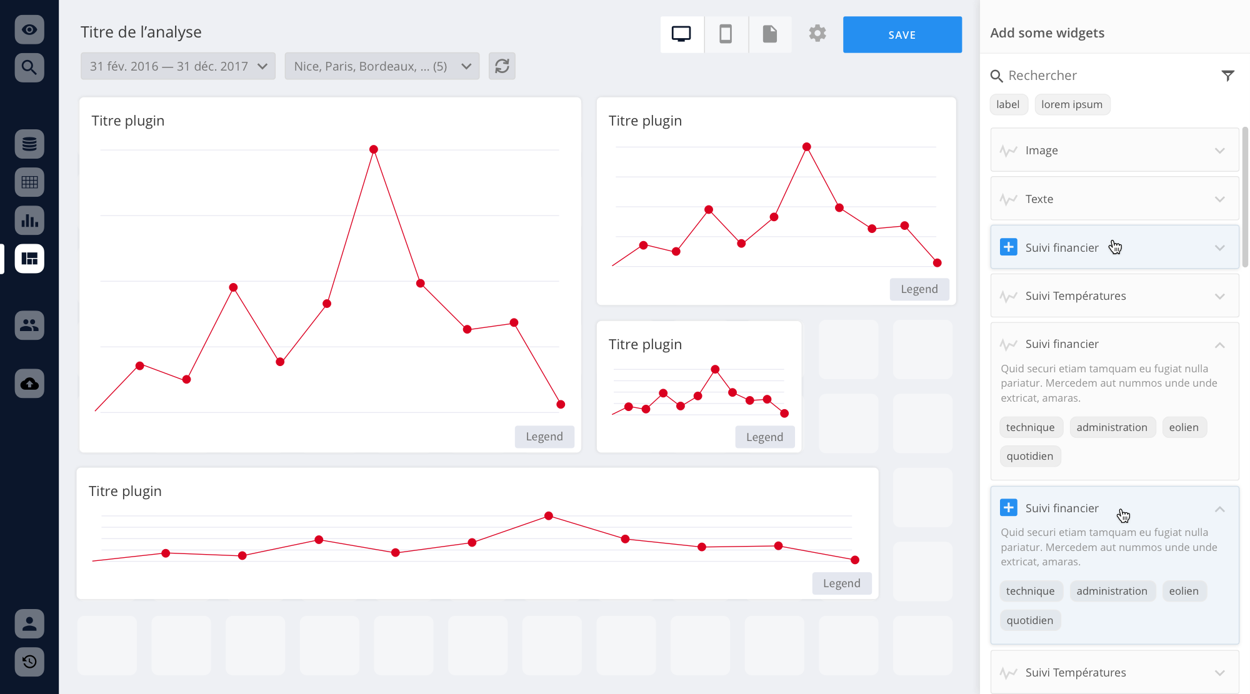The width and height of the screenshot is (1250, 694).
Task: Open the search magnifier in sidebar
Action: tap(29, 67)
